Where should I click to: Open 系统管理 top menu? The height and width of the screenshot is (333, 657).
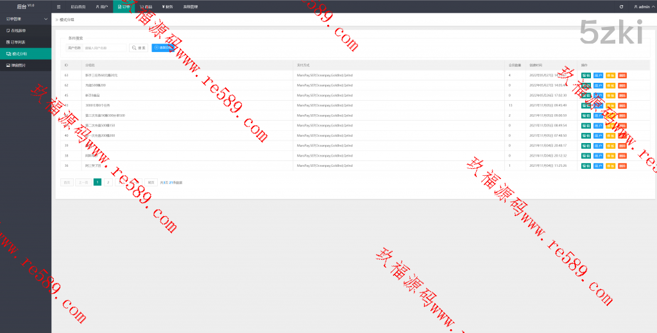191,6
